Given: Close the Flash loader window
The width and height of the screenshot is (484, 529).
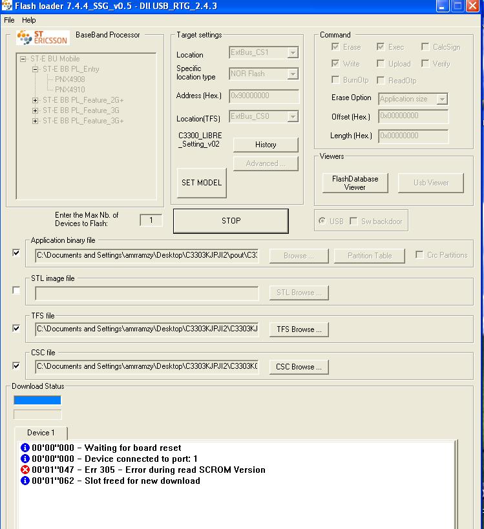Looking at the screenshot, I should pos(473,6).
